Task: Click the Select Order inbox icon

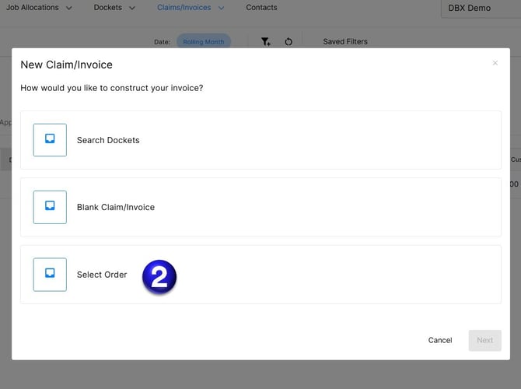Action: (50, 274)
